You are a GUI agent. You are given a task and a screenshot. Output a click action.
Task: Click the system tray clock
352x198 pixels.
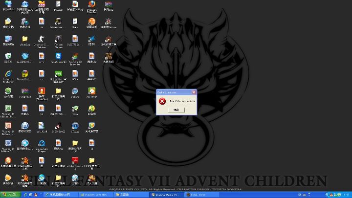click(x=345, y=195)
